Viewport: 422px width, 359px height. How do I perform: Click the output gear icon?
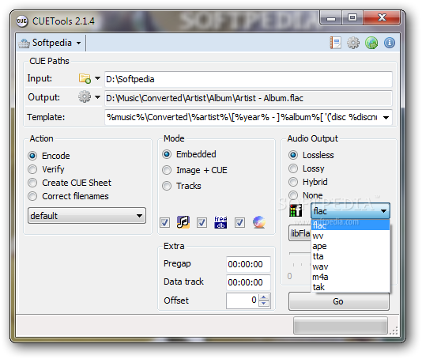click(x=85, y=96)
